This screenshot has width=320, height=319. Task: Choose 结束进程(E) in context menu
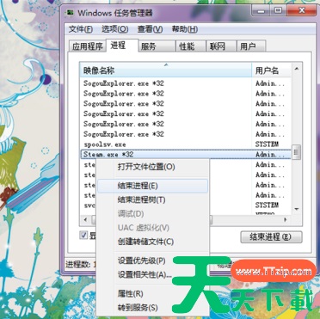click(152, 186)
